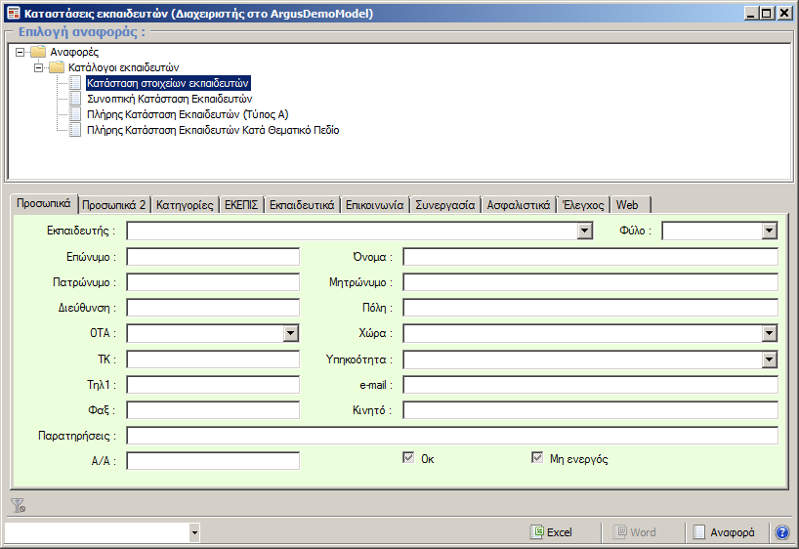Image resolution: width=799 pixels, height=549 pixels.
Task: Switch to the ΕΚΕΠΙΣ tab
Action: [240, 205]
